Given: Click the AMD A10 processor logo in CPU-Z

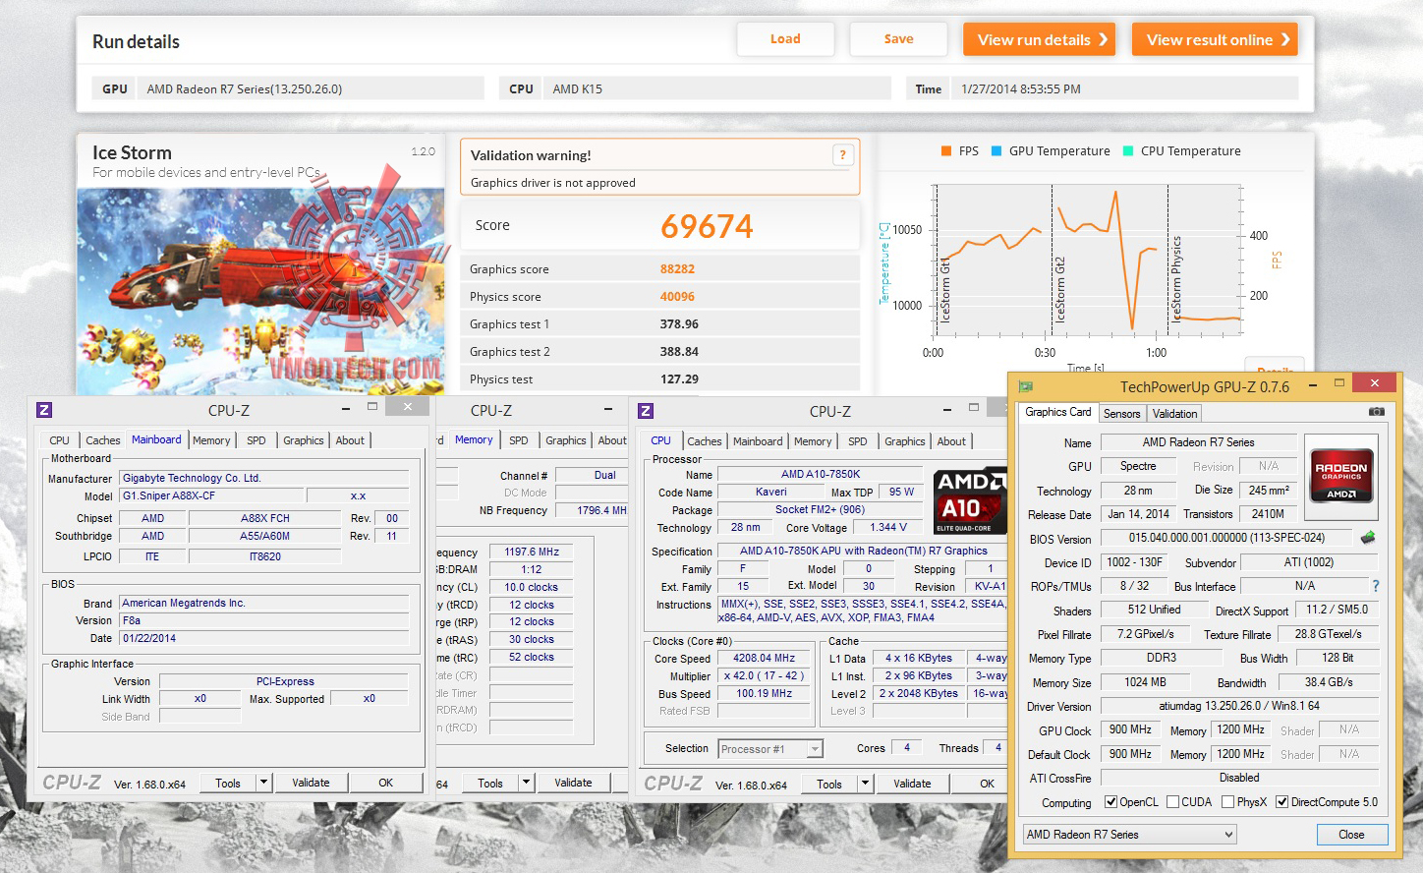Looking at the screenshot, I should coord(971,501).
